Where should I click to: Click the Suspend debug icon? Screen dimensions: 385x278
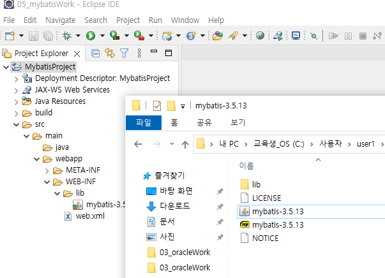click(348, 36)
